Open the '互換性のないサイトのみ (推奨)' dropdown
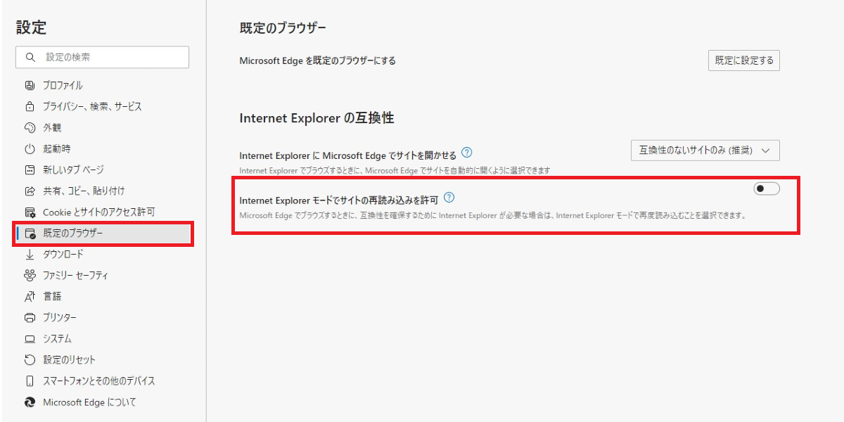This screenshot has width=844, height=422. tap(705, 151)
